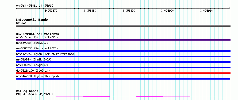Click ruler tick label 34053880
Screen dimensions: 238x100
90,11
